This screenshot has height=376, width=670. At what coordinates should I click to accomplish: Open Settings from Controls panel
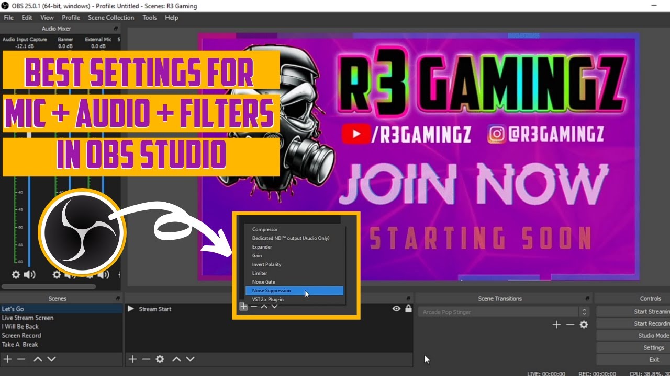point(633,347)
